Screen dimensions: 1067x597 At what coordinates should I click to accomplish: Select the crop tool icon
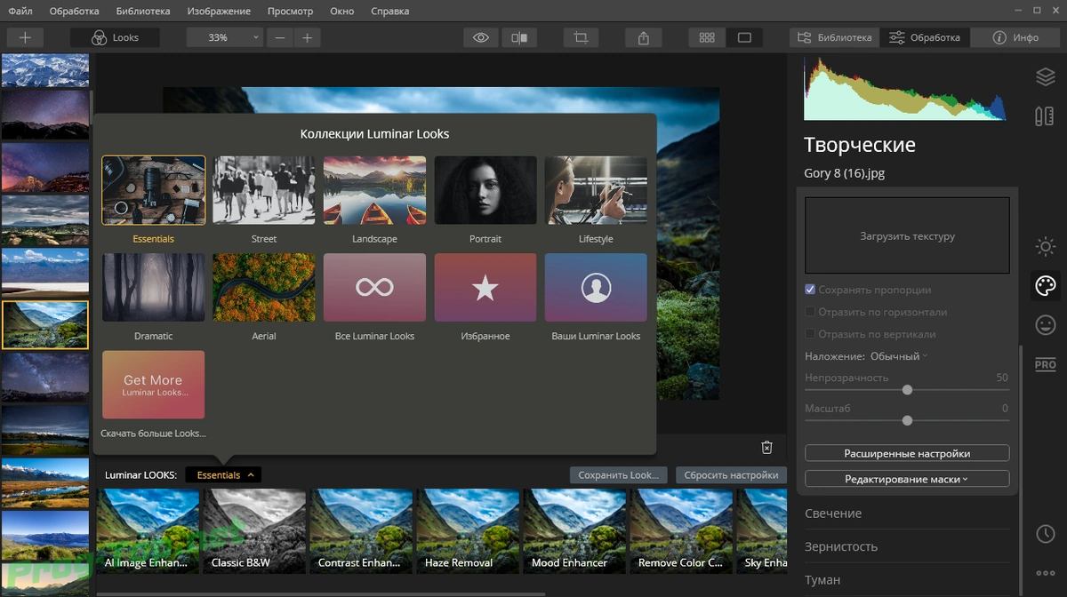tap(581, 38)
